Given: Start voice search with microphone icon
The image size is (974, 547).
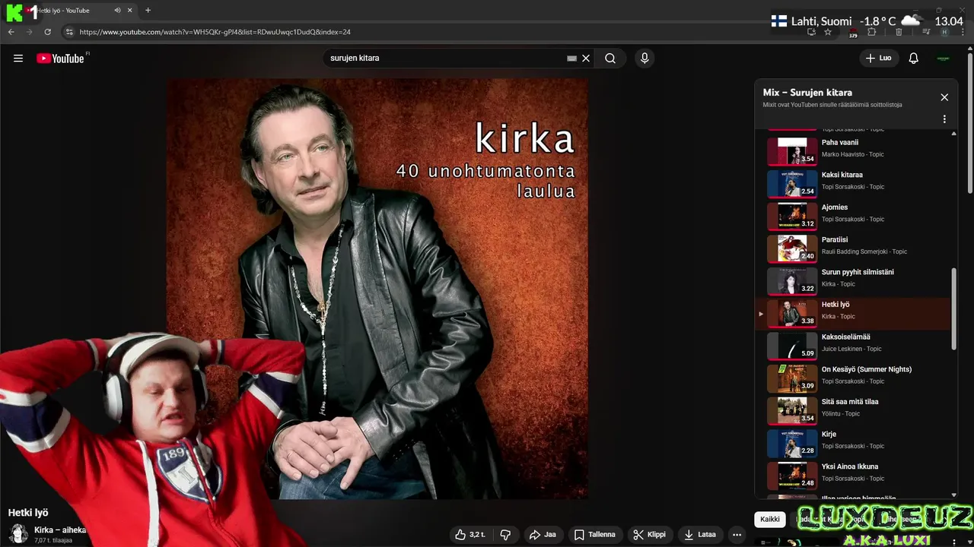Looking at the screenshot, I should [645, 58].
